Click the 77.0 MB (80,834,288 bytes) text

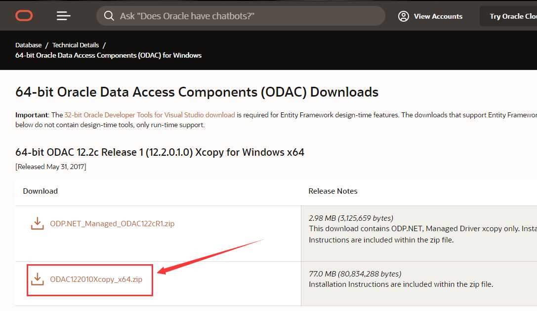[x=355, y=274]
